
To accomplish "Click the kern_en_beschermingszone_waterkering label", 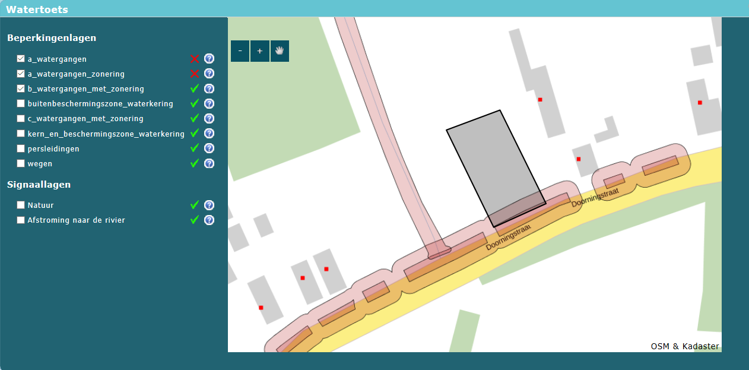I will [106, 134].
